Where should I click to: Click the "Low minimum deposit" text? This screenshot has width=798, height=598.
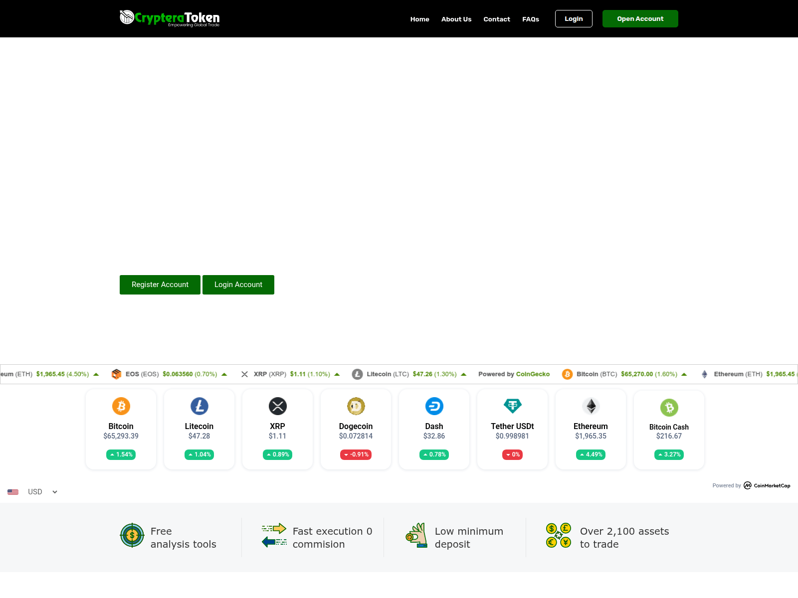469,538
